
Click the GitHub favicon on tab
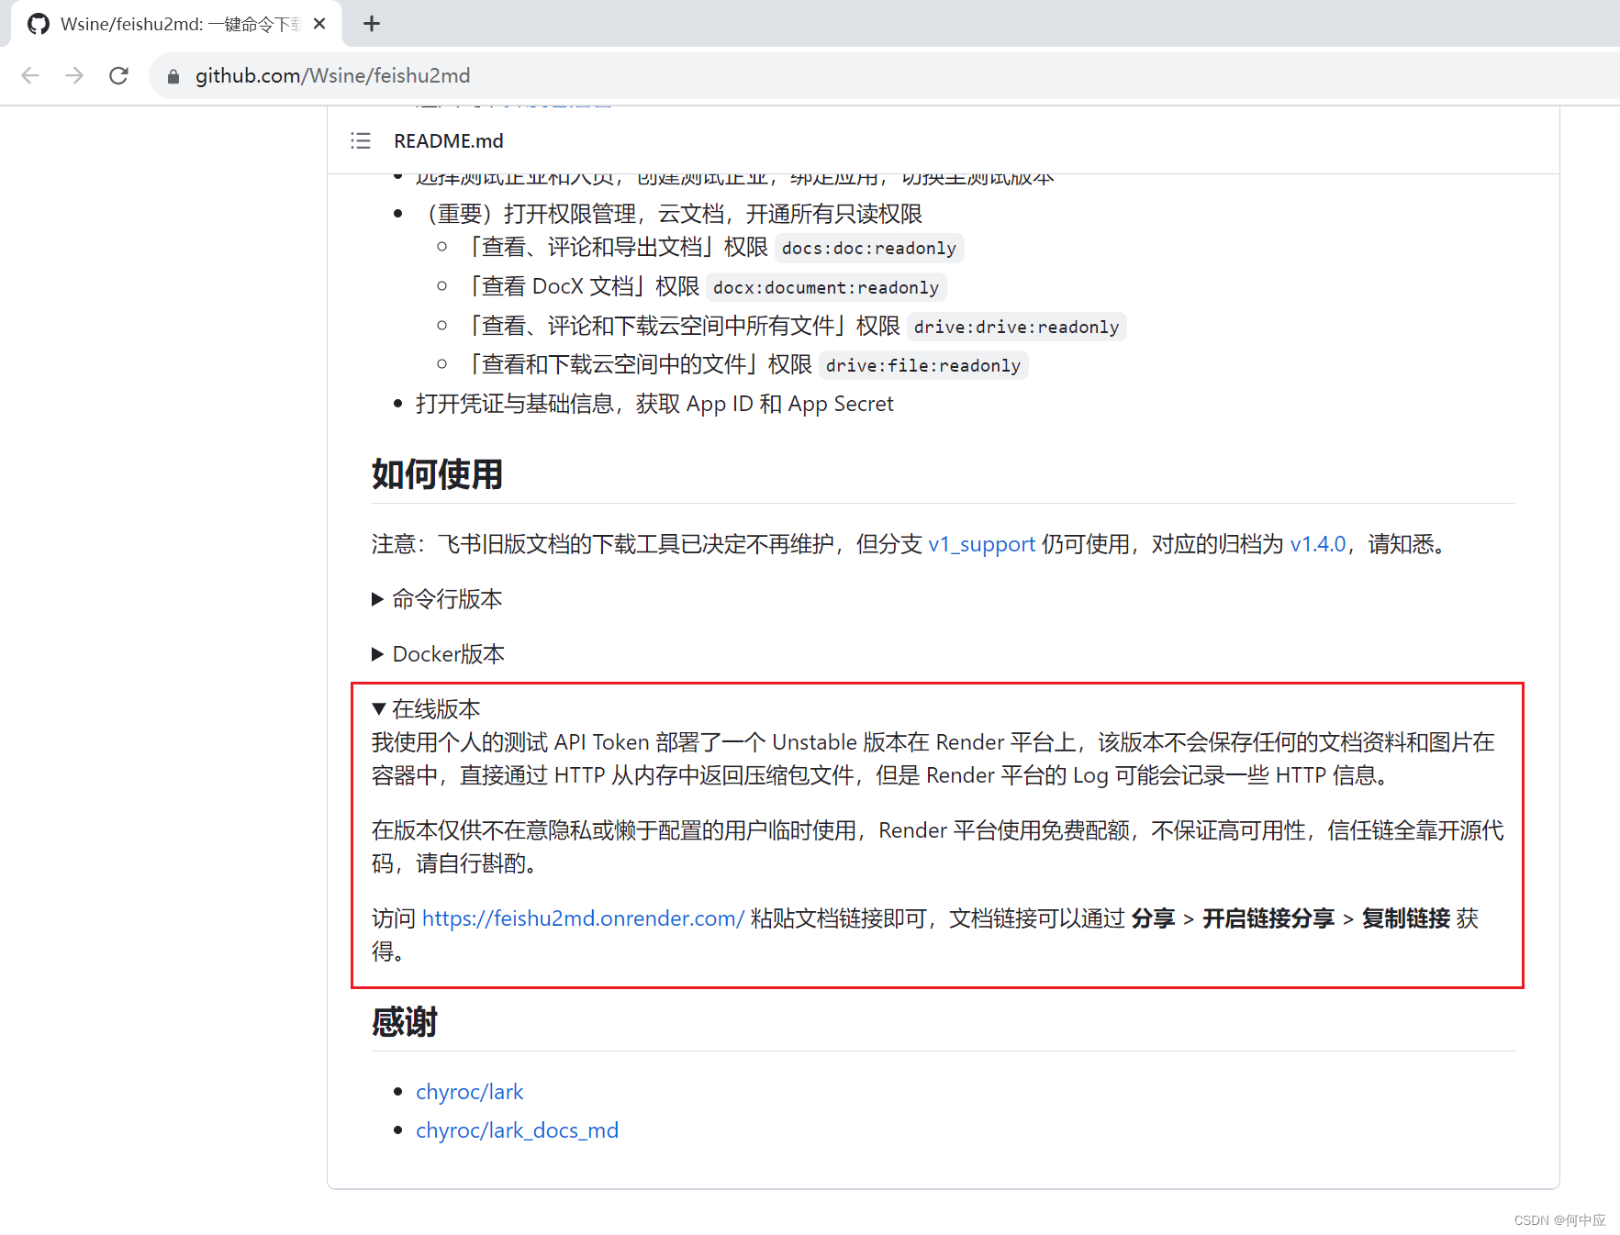click(39, 24)
